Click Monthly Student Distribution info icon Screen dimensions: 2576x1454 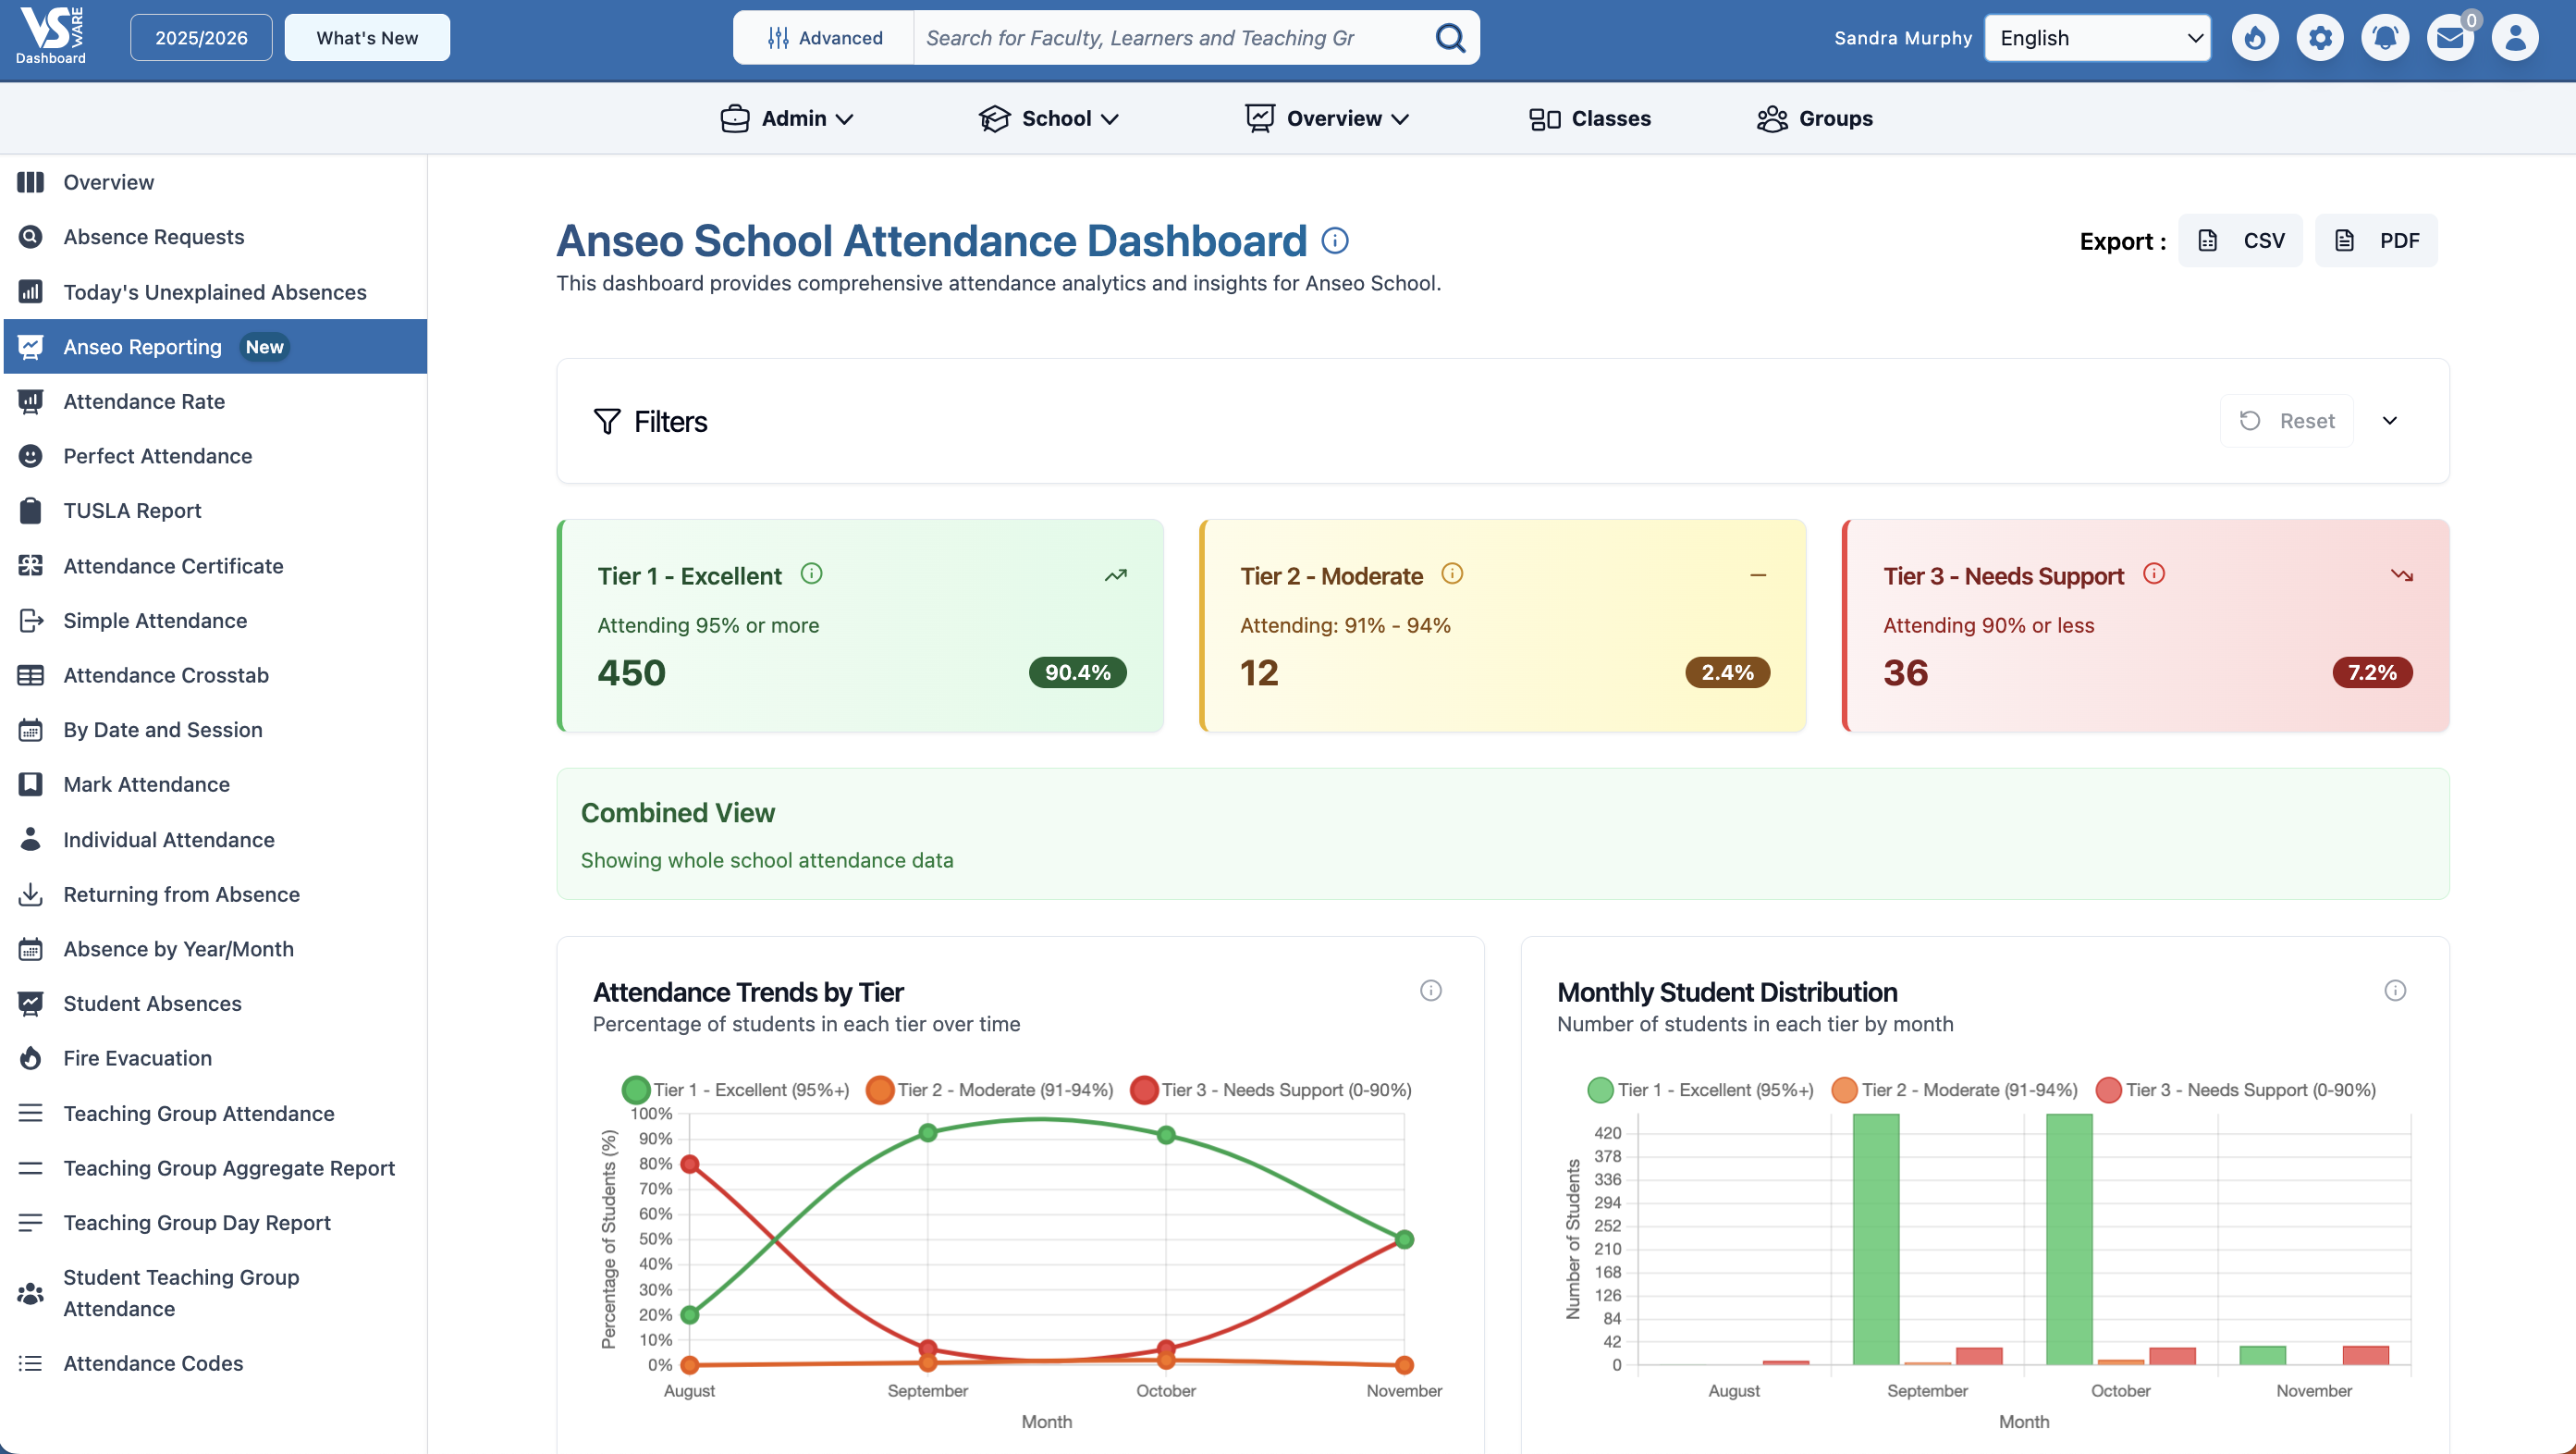tap(2394, 991)
